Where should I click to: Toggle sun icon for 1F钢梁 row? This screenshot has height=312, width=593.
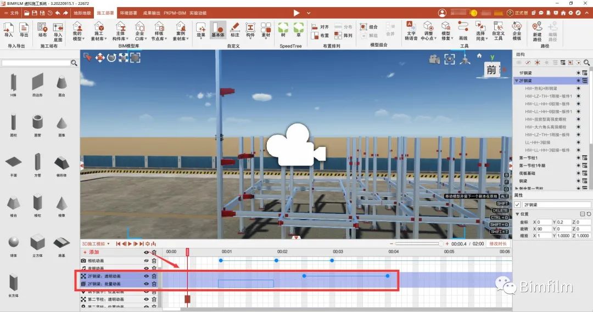[578, 73]
